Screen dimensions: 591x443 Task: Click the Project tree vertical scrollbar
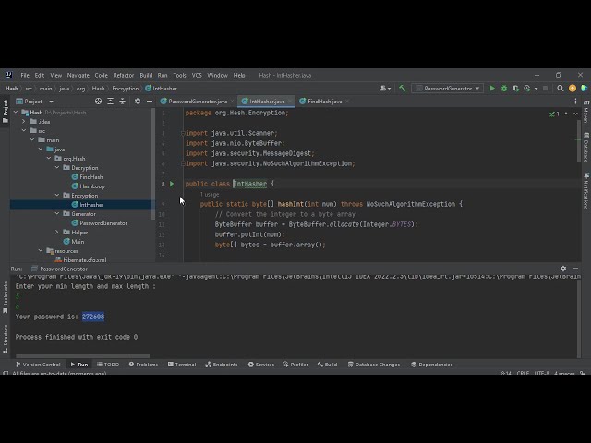coord(153,163)
